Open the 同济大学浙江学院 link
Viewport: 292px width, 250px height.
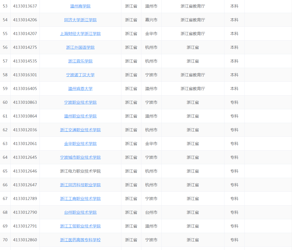80,20
